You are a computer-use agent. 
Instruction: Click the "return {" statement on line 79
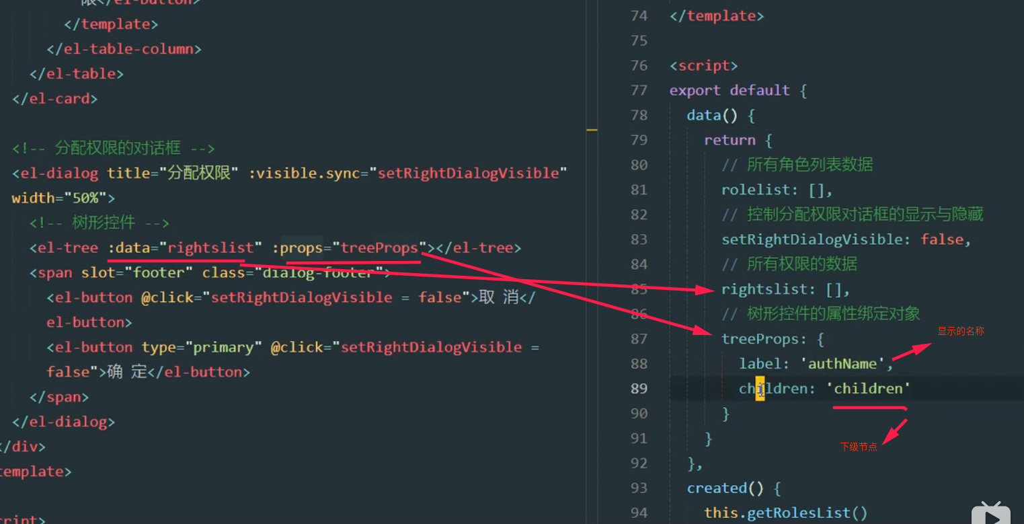(x=738, y=140)
